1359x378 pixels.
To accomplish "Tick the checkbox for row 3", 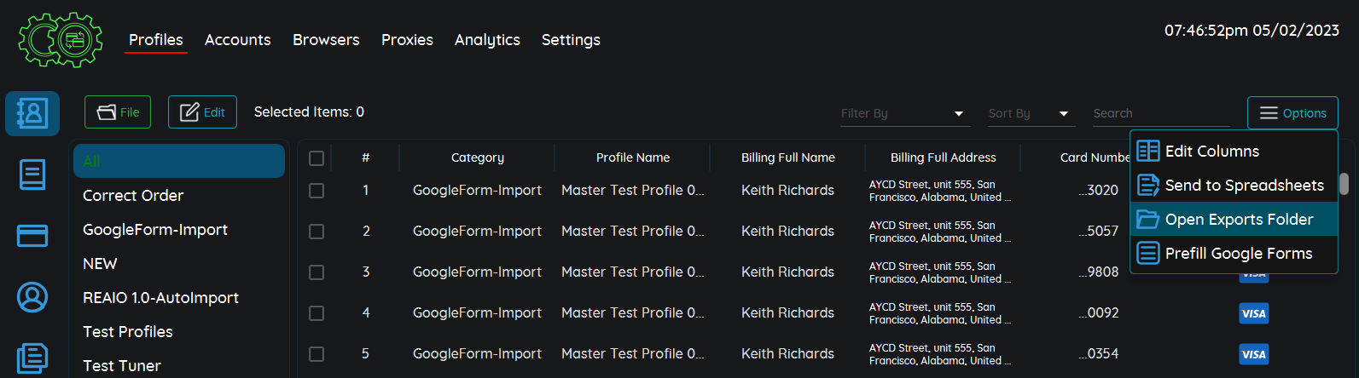I will point(317,272).
